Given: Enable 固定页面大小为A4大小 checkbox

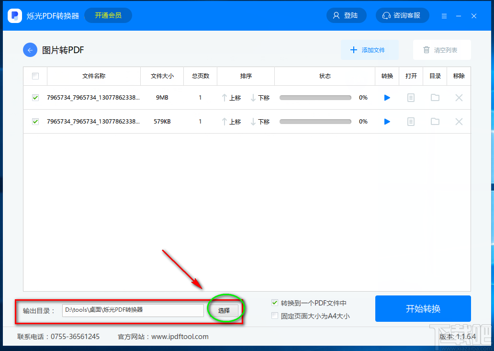Looking at the screenshot, I should pos(275,316).
